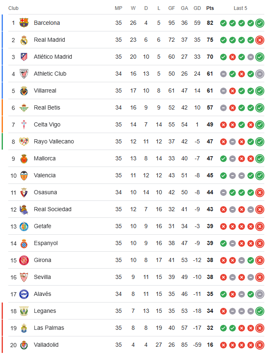
Task: Click Barcelona's most recent win icon
Action: (260, 23)
